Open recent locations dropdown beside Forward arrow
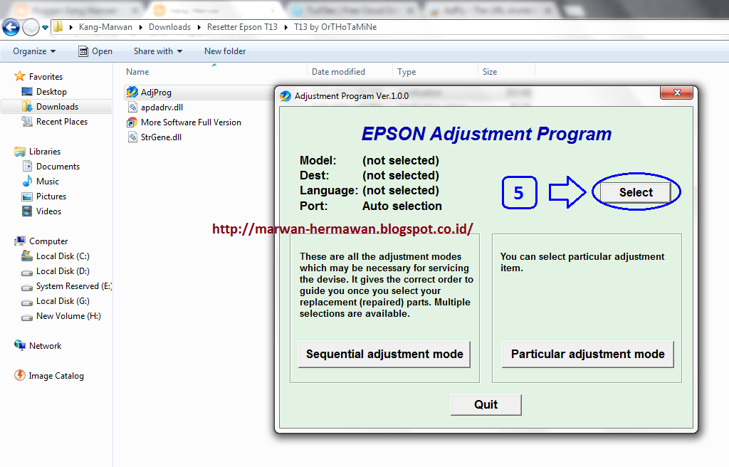 tap(45, 28)
